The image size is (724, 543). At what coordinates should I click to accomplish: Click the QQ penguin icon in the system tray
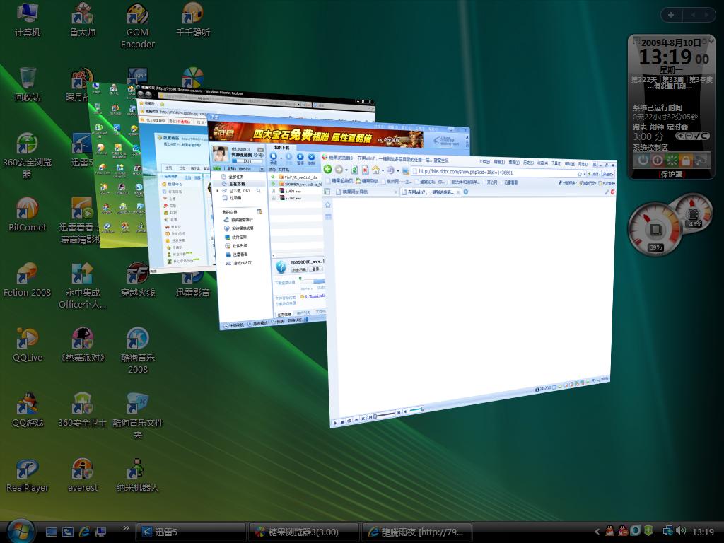[609, 531]
